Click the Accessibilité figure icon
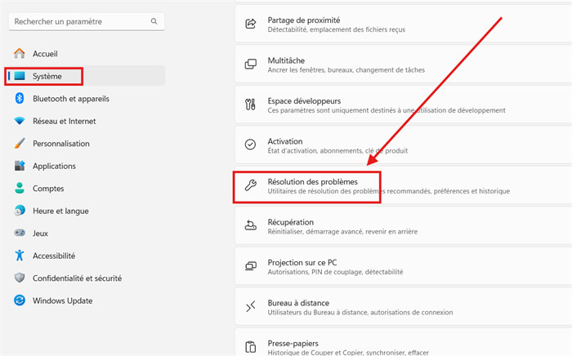Screen dimensions: 572x356 tap(20, 256)
